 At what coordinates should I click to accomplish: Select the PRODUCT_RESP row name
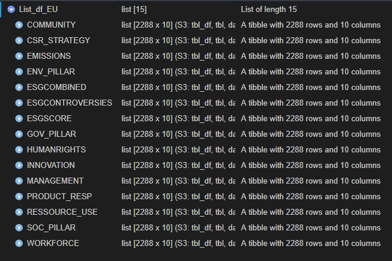pos(59,197)
